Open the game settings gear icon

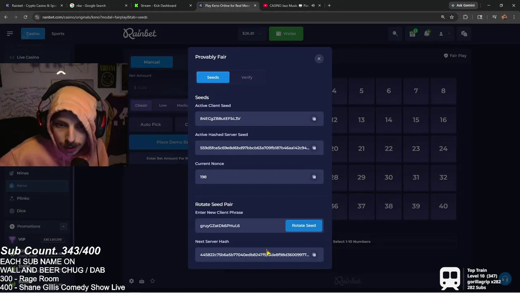point(131,281)
